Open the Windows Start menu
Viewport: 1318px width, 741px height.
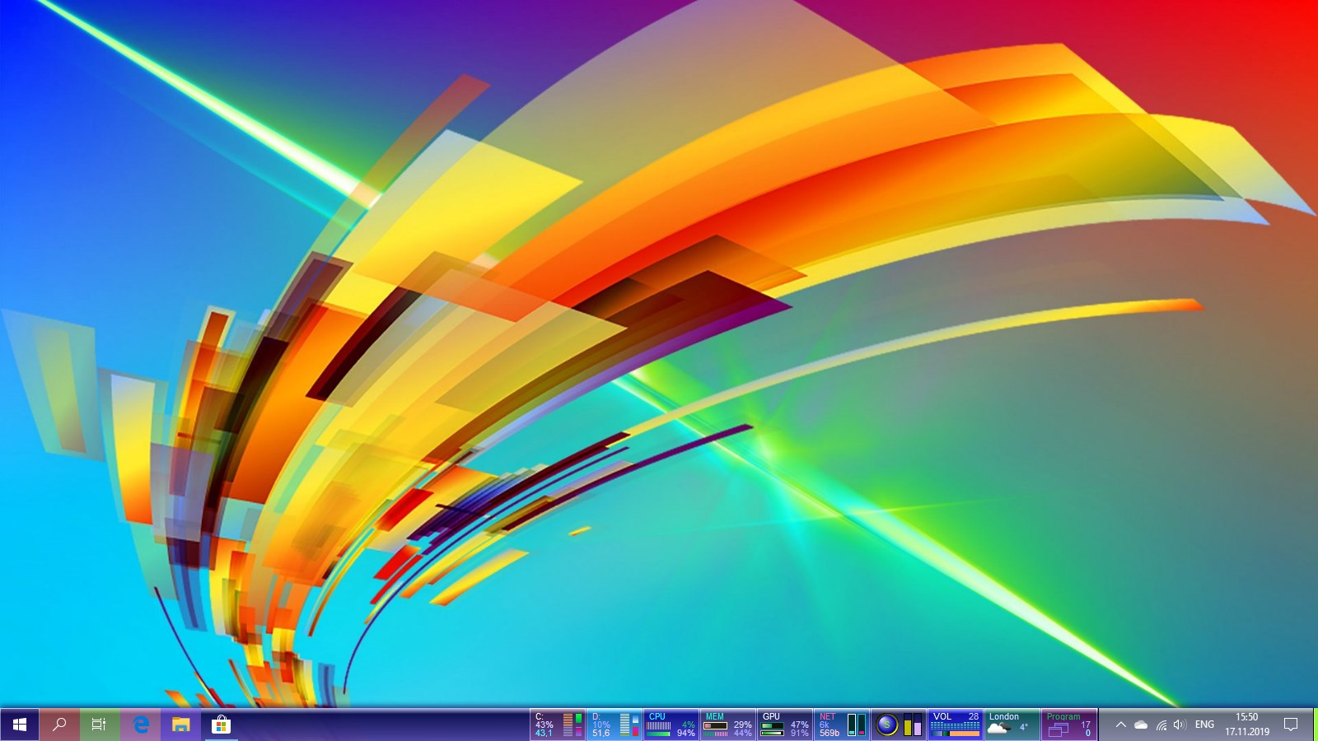(x=20, y=725)
